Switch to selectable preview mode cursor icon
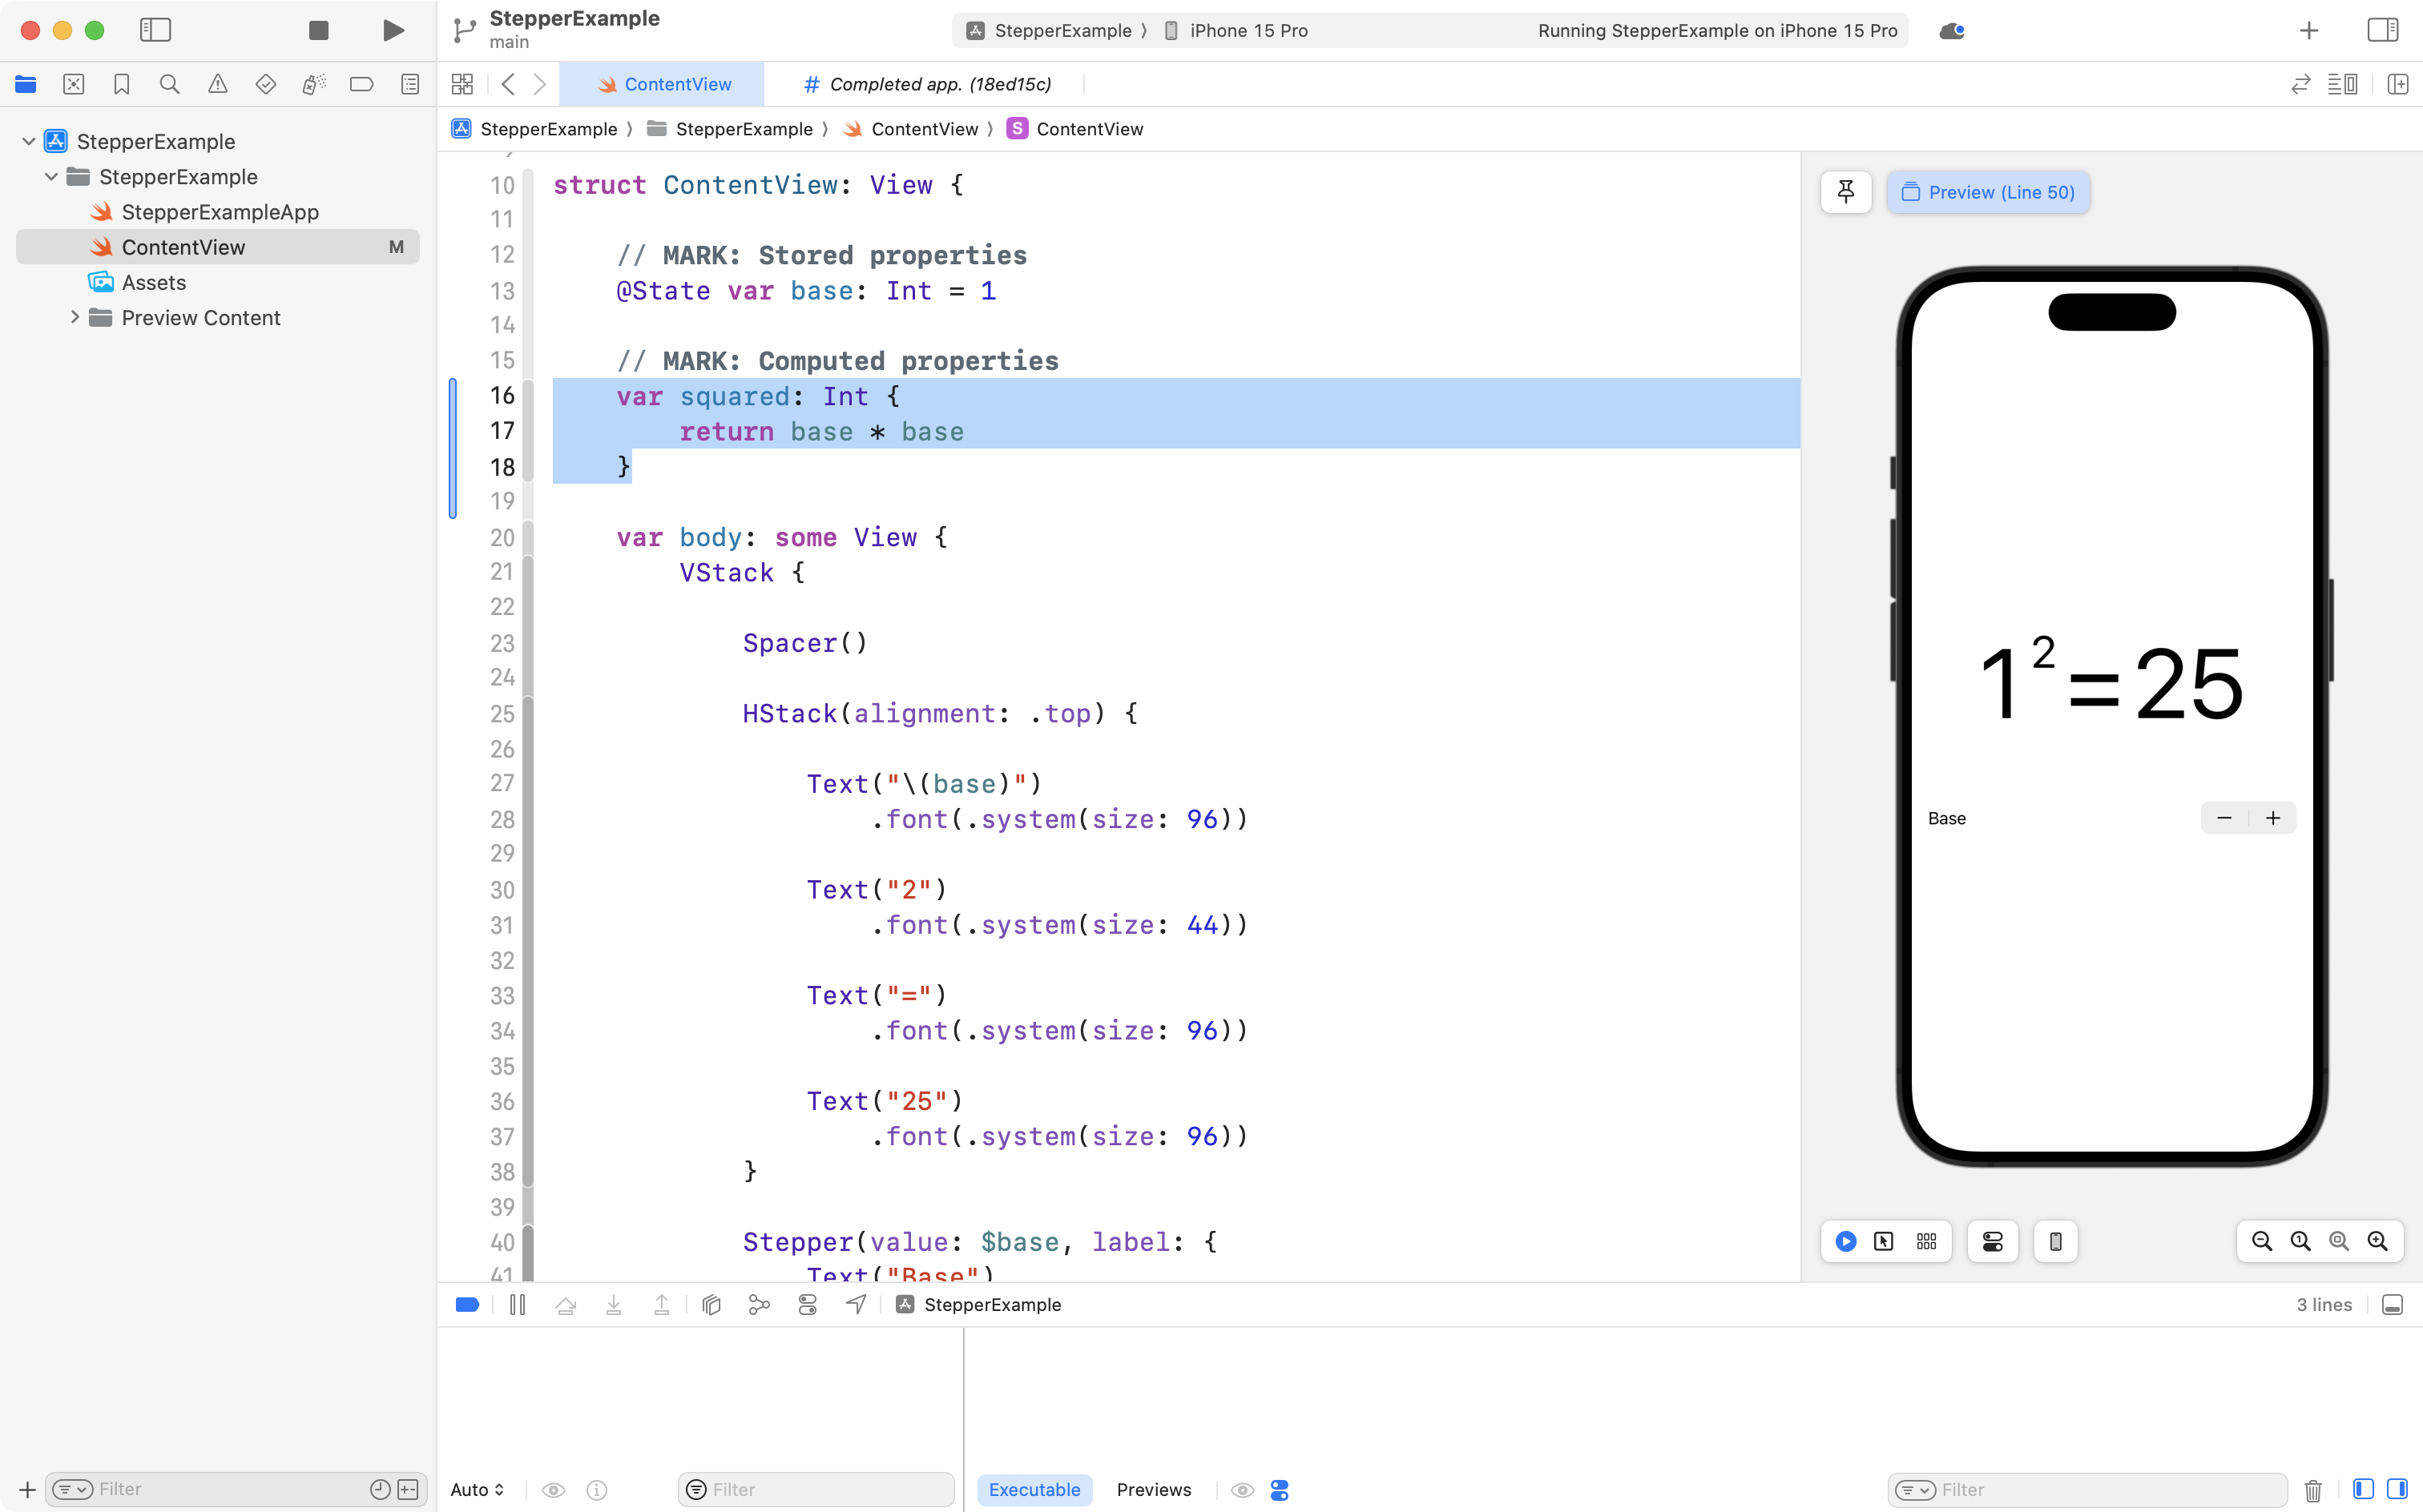This screenshot has width=2423, height=1512. coord(1884,1241)
